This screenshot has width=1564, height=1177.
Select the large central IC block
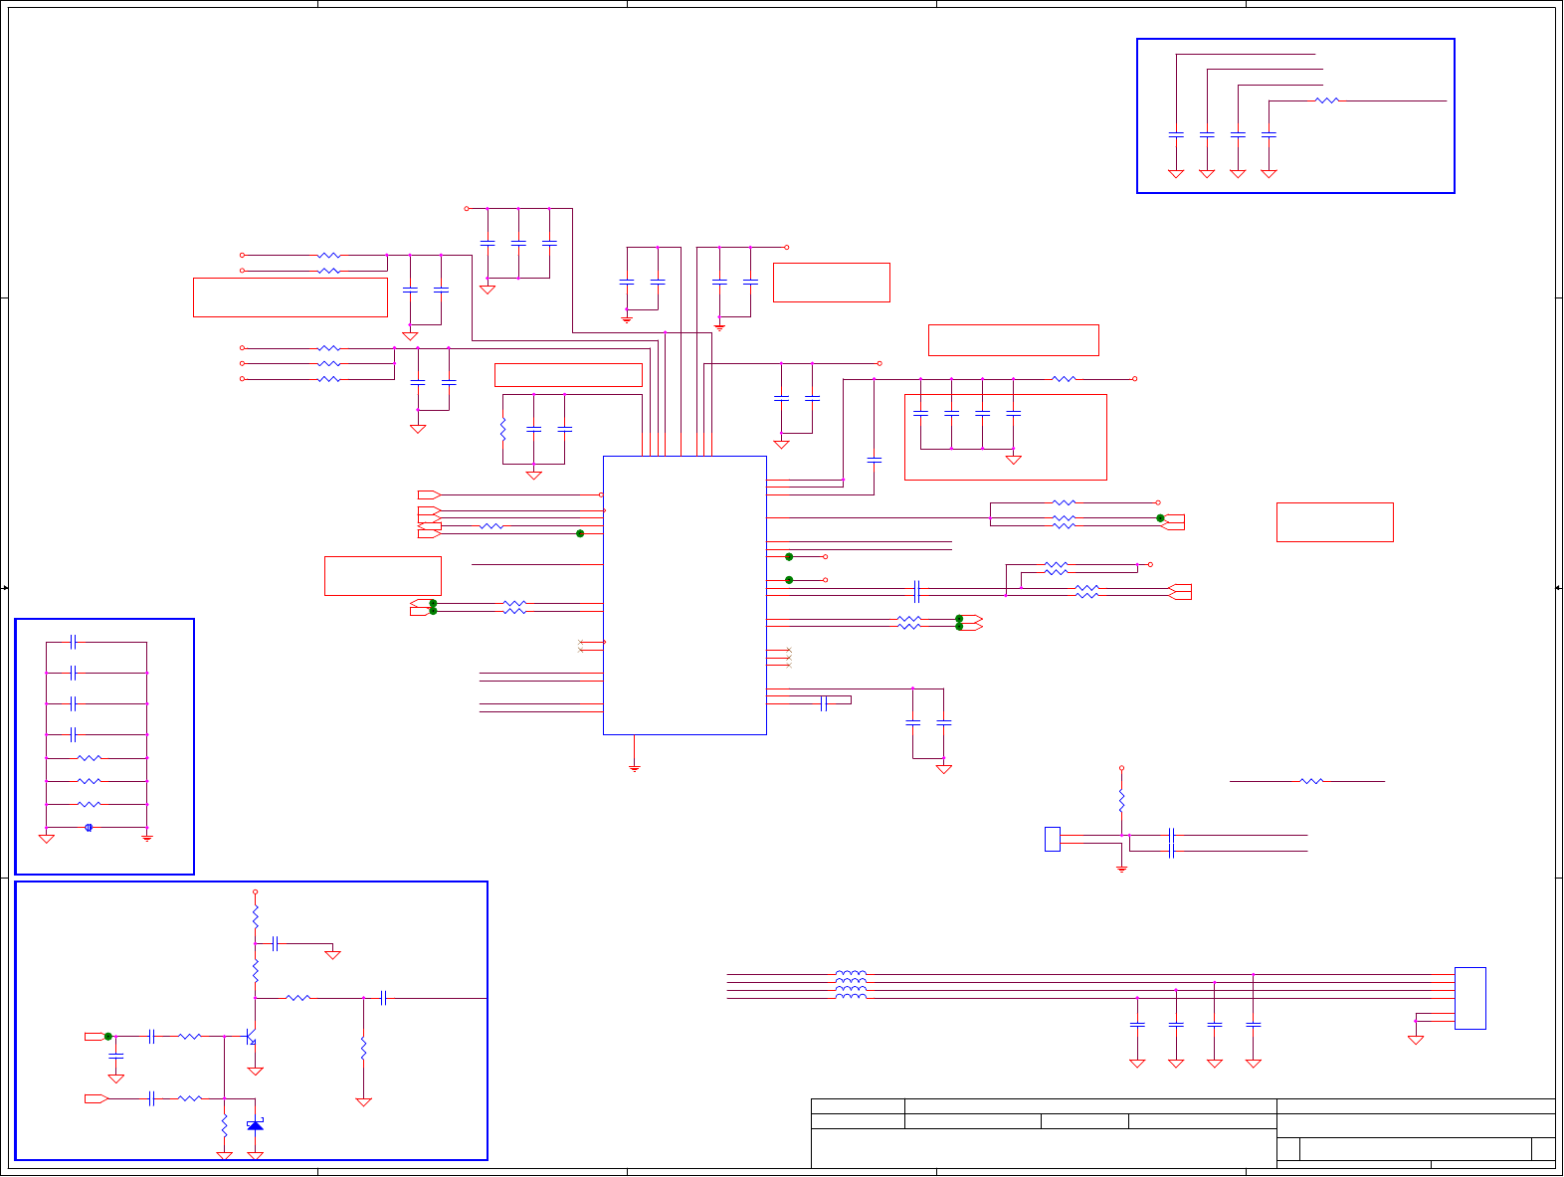684,595
